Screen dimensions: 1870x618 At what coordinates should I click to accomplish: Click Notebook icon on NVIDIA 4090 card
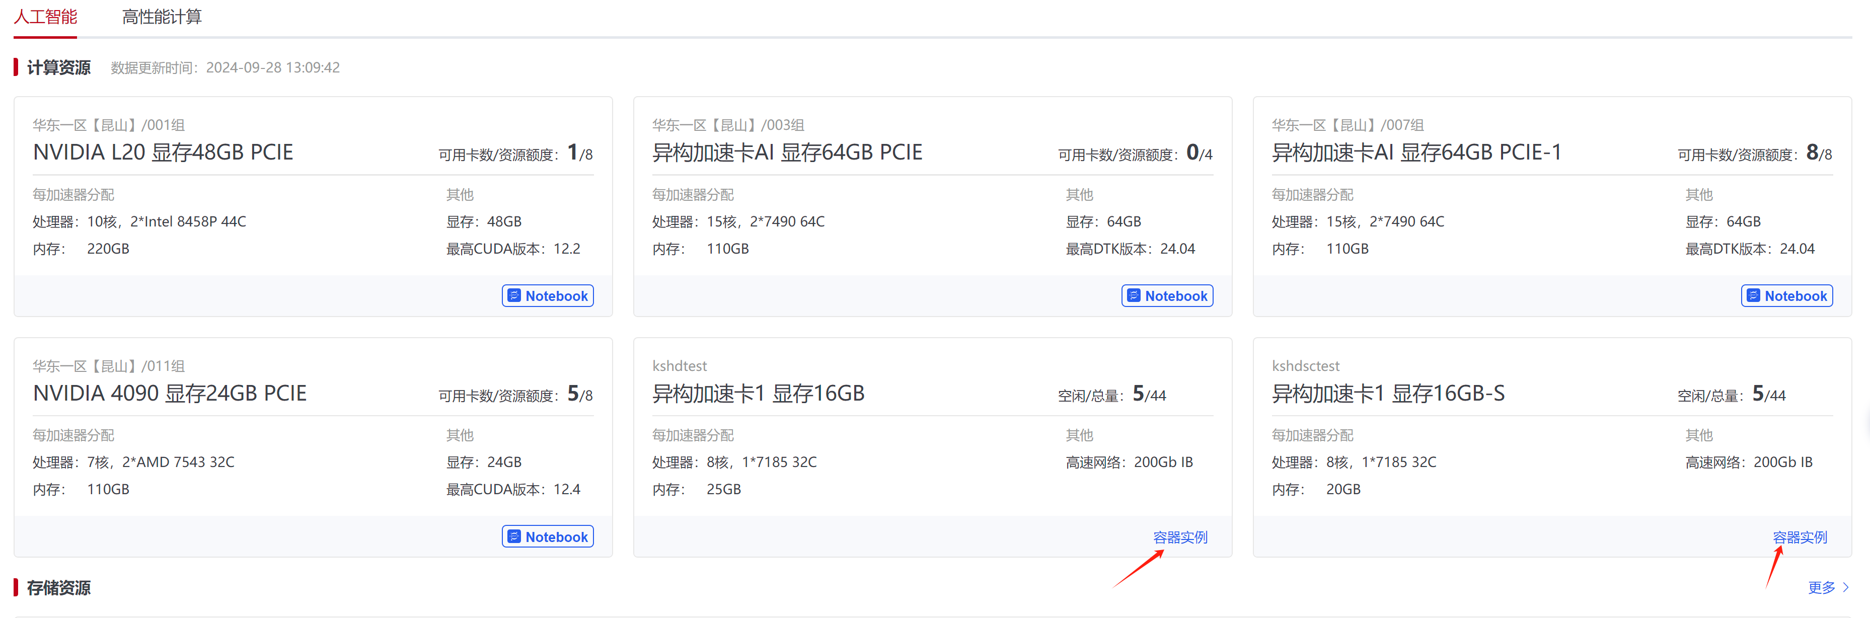[514, 536]
